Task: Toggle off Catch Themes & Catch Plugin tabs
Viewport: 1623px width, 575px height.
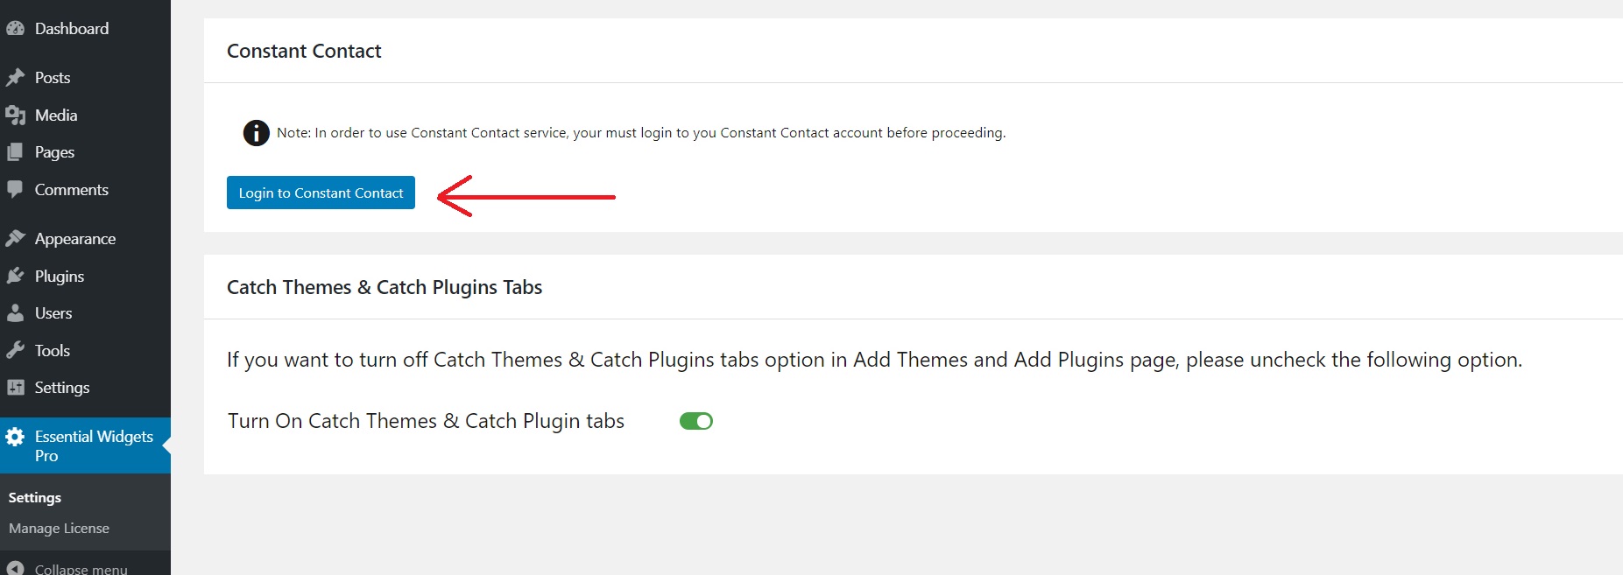Action: point(696,421)
